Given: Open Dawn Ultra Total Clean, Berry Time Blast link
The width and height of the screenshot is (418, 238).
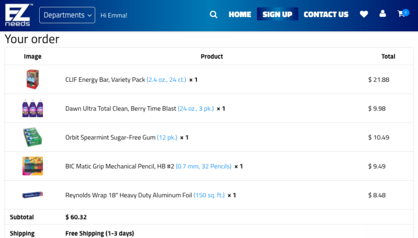Looking at the screenshot, I should tap(121, 109).
